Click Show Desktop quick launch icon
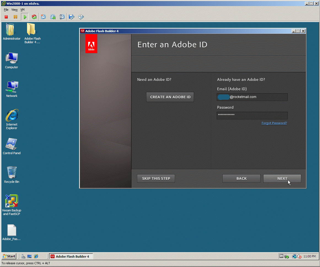Viewport: 320px width, 267px height. tap(29, 256)
